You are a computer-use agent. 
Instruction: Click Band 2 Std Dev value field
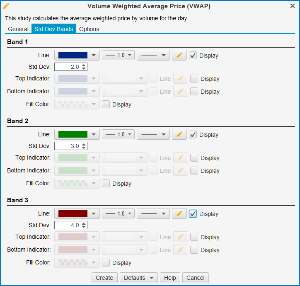coord(67,146)
